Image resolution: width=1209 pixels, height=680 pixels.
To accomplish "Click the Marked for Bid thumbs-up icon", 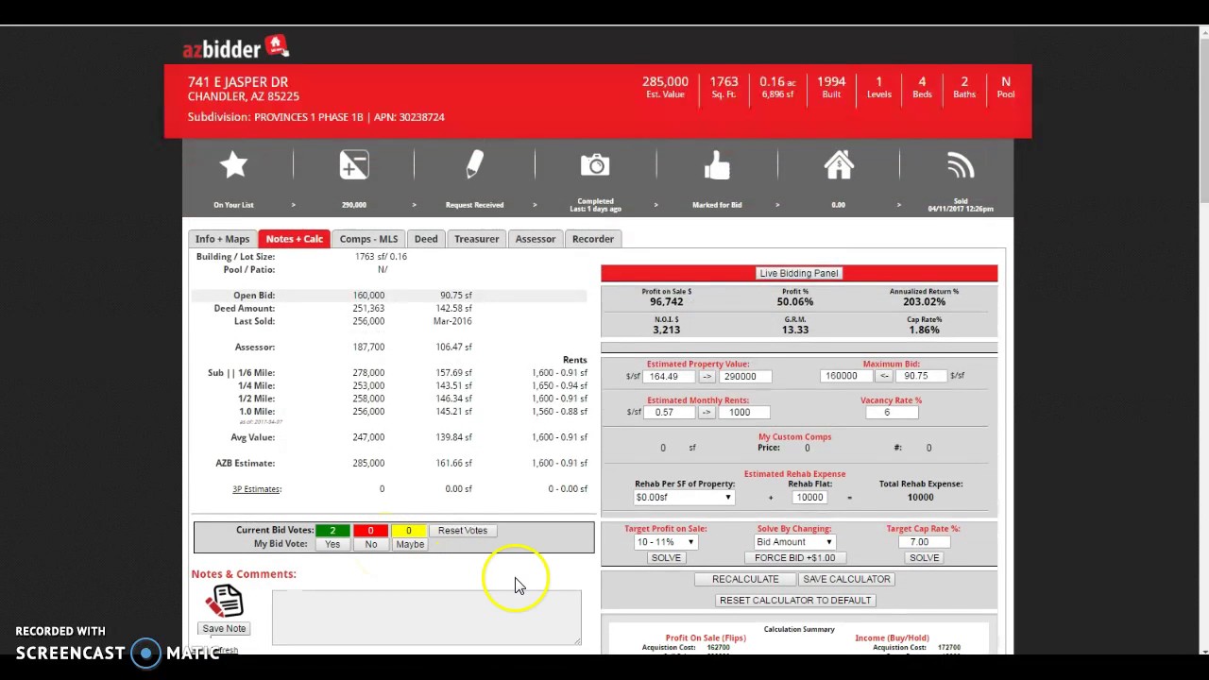I will [717, 166].
